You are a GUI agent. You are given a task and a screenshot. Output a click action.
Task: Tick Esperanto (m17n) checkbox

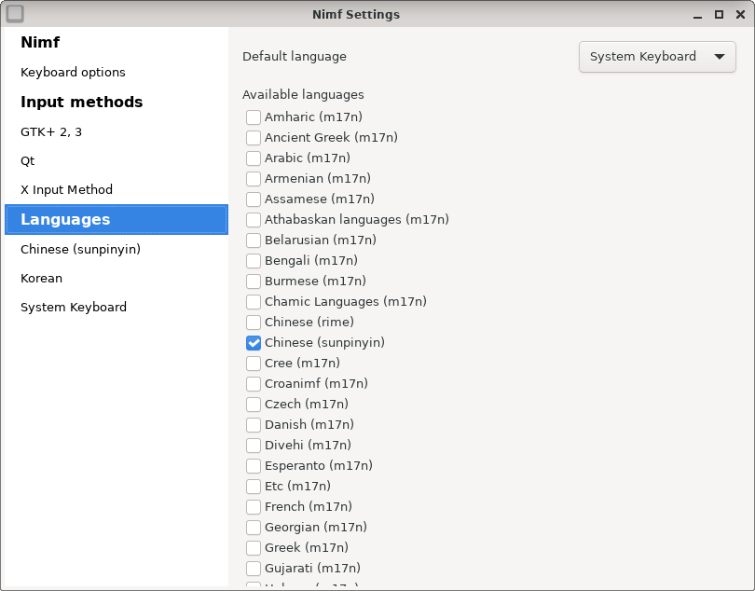click(x=254, y=466)
